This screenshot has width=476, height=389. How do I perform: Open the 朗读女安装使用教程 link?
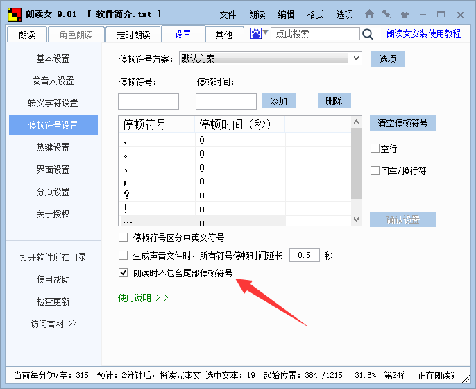pyautogui.click(x=423, y=33)
